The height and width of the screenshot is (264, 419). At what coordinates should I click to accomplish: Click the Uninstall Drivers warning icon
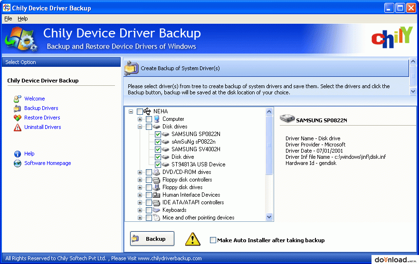(18, 127)
